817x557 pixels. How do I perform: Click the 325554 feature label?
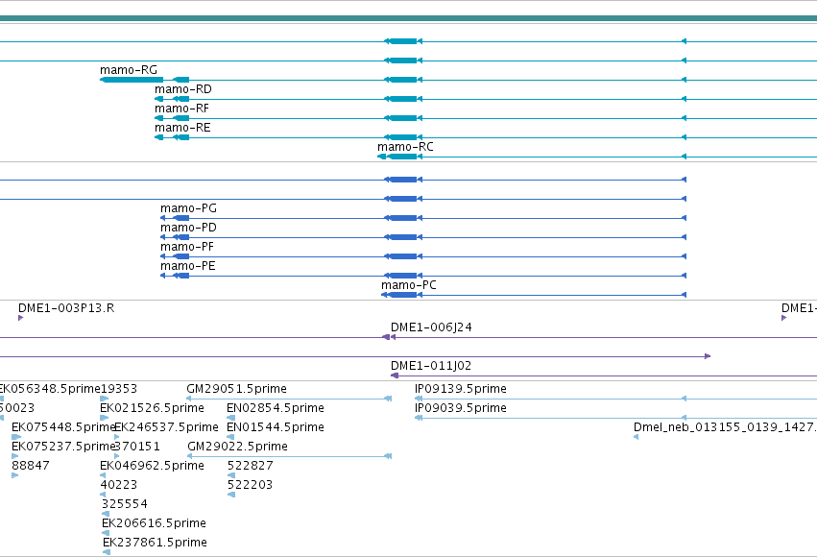pyautogui.click(x=125, y=504)
